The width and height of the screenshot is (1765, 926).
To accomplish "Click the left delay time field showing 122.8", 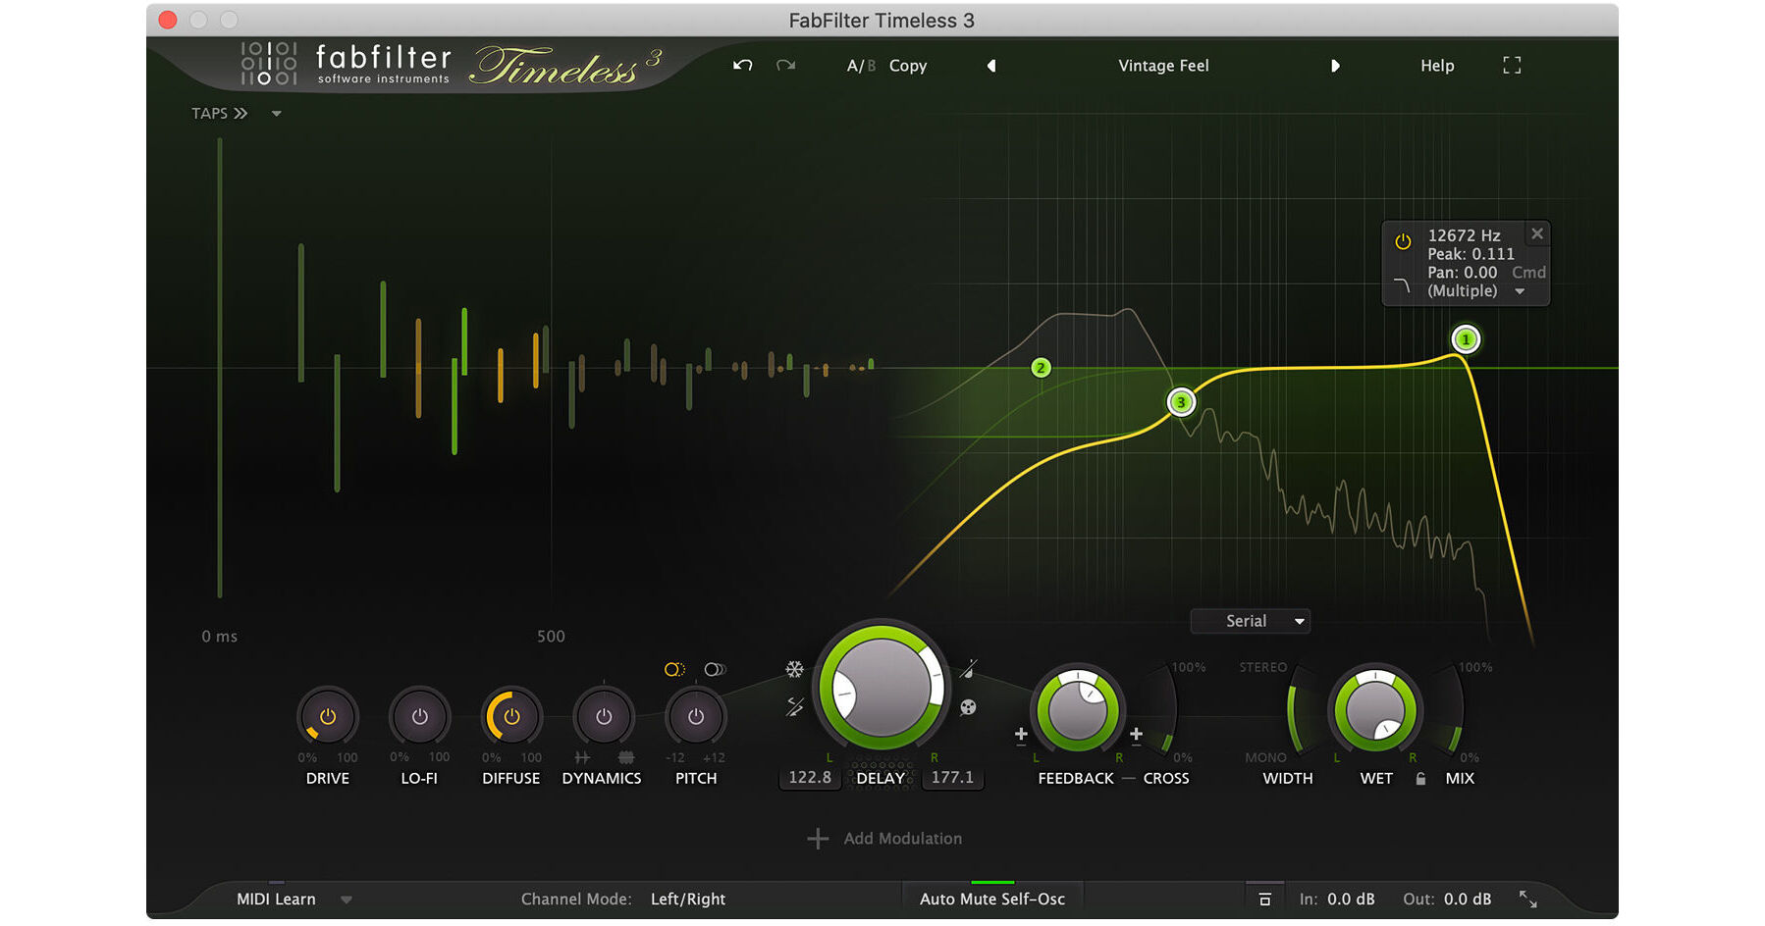I will pos(809,776).
